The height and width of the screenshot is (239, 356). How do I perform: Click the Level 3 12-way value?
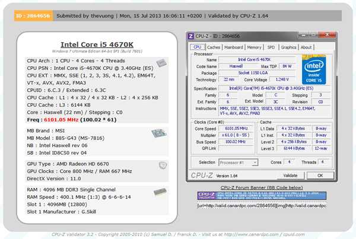coord(321,148)
